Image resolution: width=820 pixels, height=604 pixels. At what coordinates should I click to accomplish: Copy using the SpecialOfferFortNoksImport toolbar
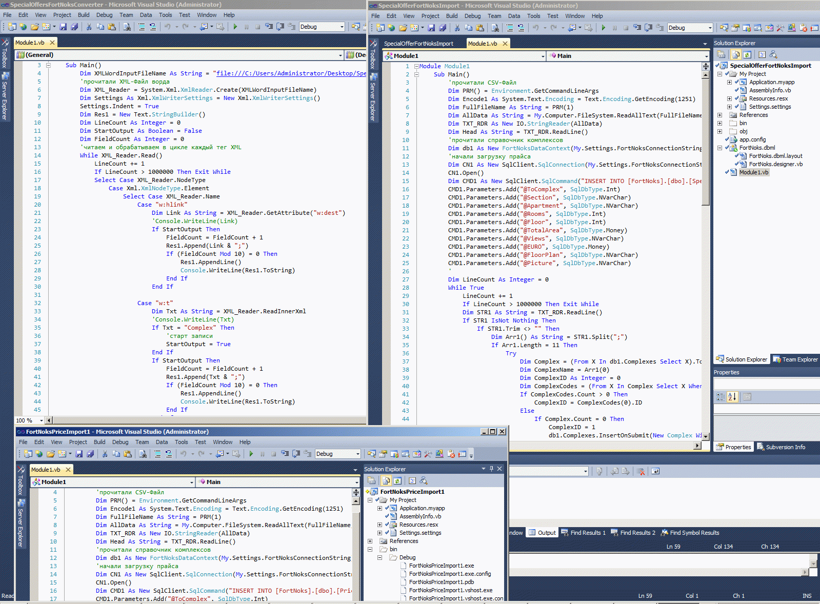pos(469,28)
